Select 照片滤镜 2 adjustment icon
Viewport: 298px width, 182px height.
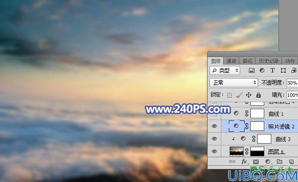tap(236, 126)
